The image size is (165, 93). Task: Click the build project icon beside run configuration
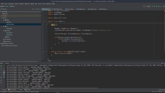click(x=144, y=6)
